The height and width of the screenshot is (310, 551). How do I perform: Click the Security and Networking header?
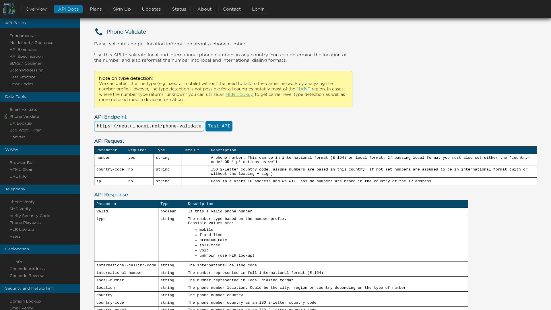tap(40, 288)
